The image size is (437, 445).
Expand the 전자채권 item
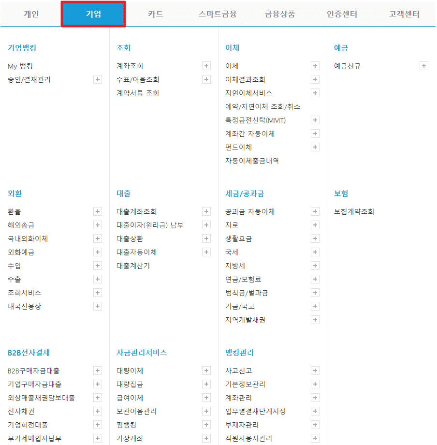coord(98,411)
